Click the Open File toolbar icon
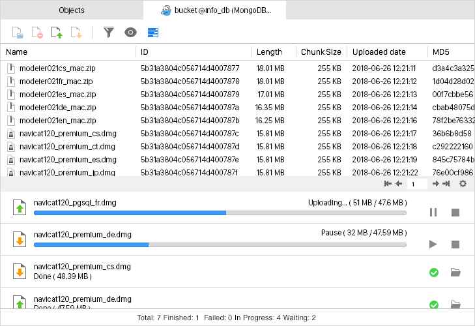Viewport: 475px width, 326px height. click(18, 33)
